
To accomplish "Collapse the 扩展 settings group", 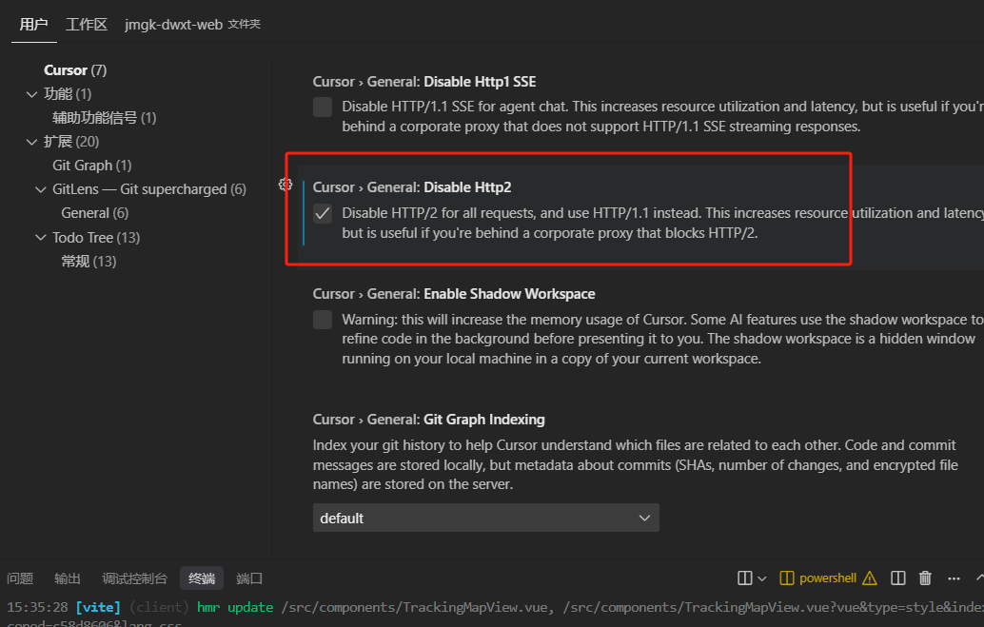I will coord(32,142).
